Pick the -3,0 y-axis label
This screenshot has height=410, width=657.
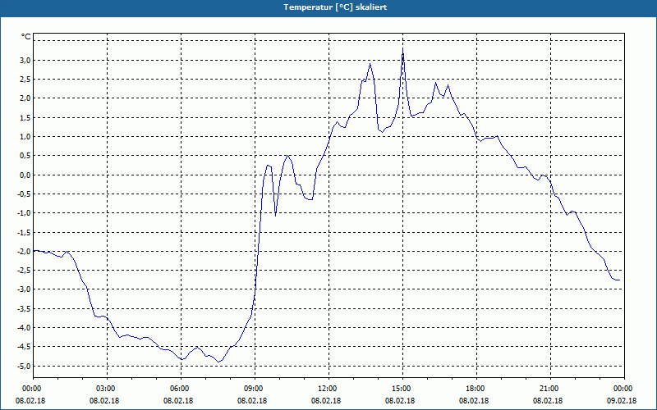coord(24,289)
